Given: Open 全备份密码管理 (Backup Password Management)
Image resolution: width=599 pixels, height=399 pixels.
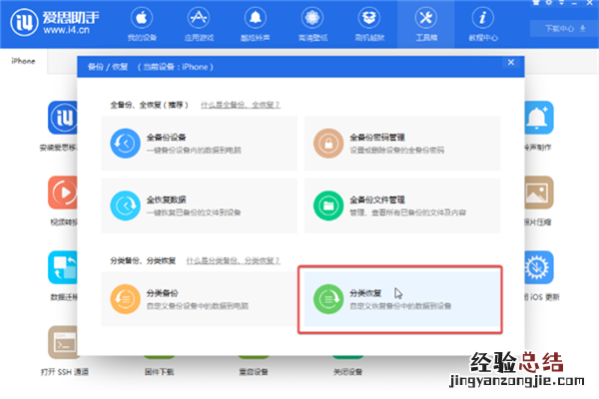Looking at the screenshot, I should 409,142.
